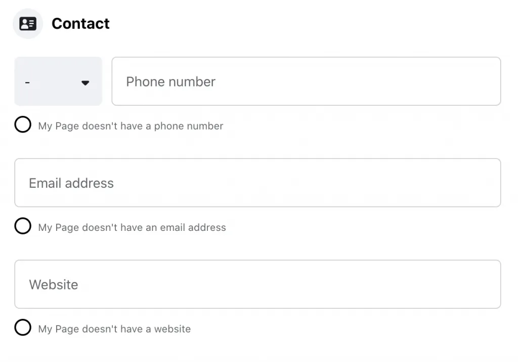Click the Contact section heading

[x=80, y=23]
